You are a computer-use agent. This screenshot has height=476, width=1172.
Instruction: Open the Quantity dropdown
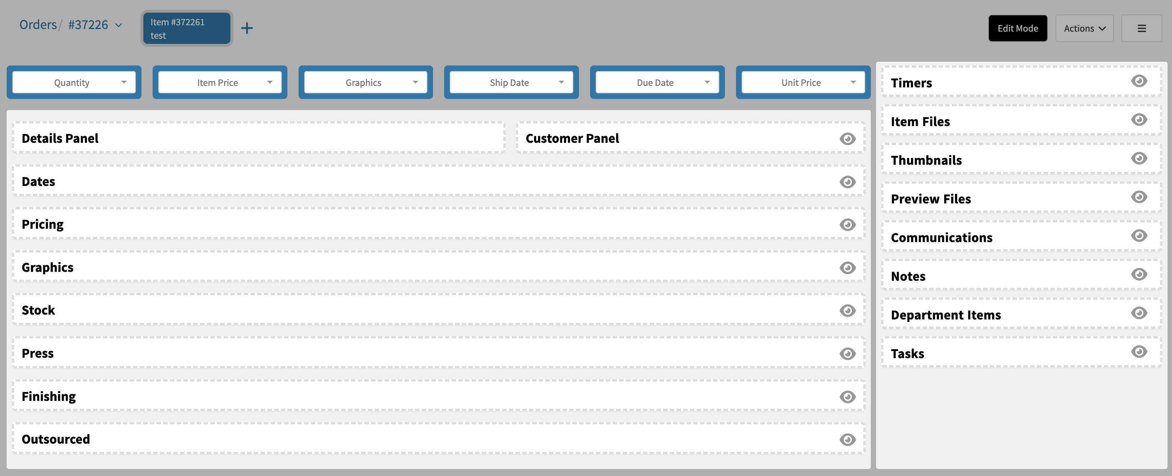coord(74,82)
